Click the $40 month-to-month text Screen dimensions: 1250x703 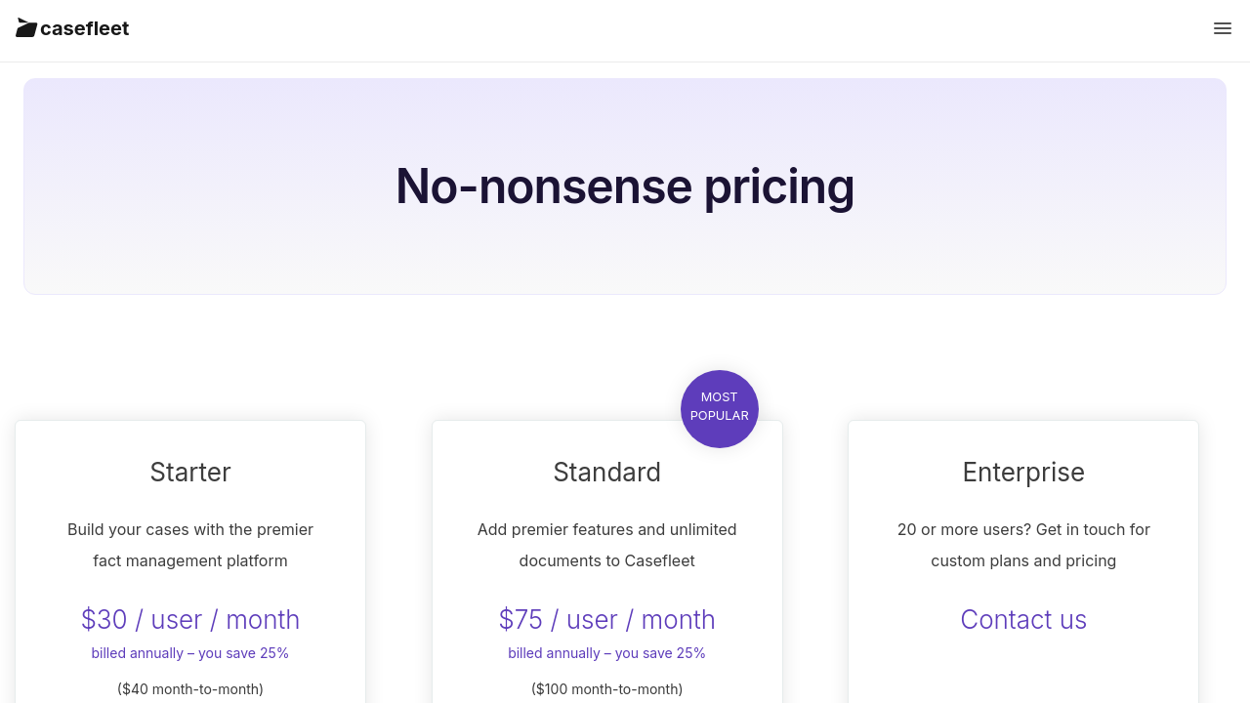coord(190,688)
